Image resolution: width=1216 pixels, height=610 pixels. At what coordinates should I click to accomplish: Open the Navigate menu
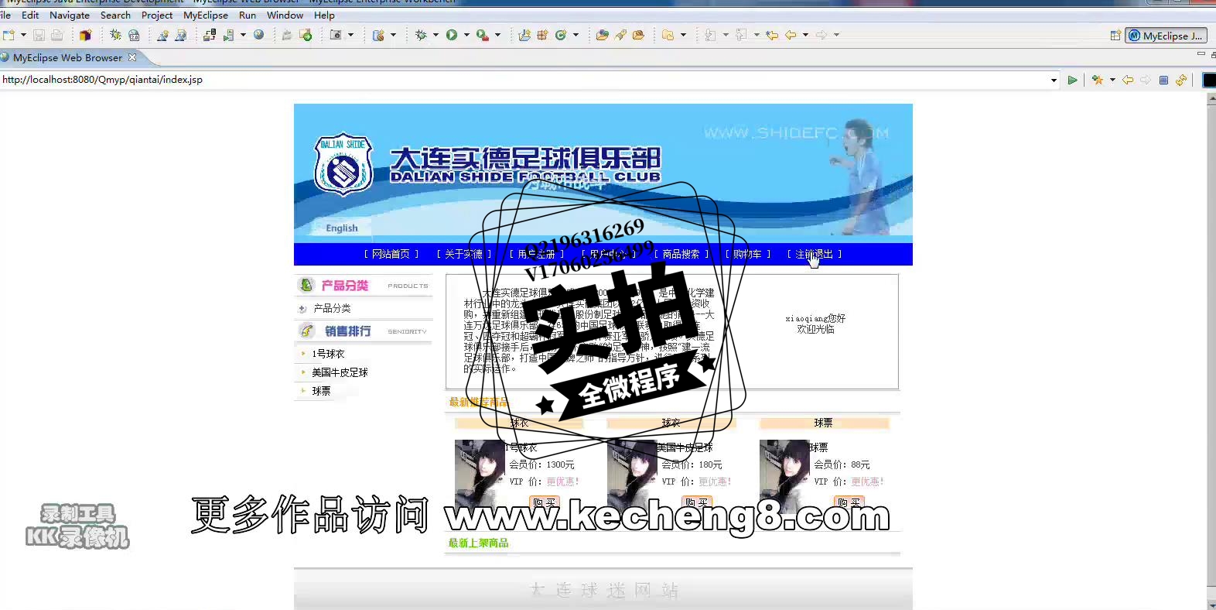click(x=70, y=15)
